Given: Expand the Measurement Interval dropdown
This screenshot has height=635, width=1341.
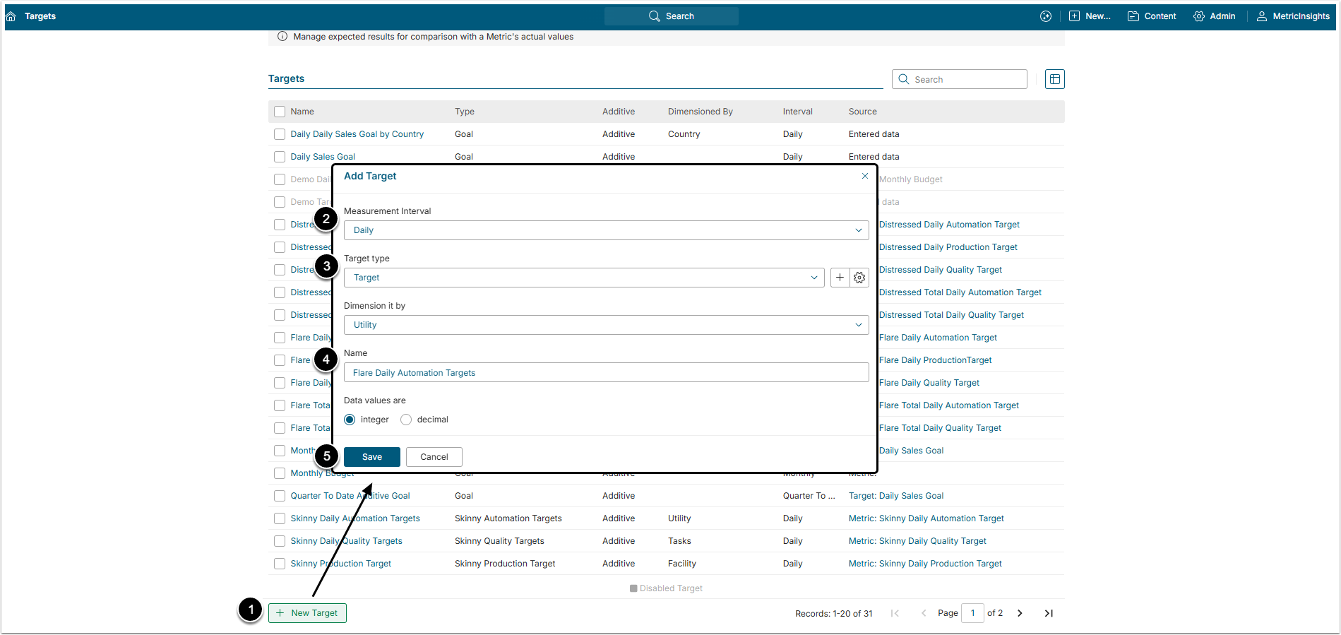Looking at the screenshot, I should pyautogui.click(x=606, y=230).
